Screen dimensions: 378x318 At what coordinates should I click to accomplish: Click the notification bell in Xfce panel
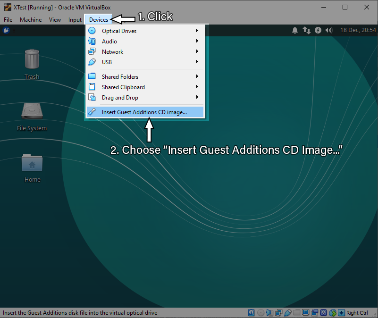pos(295,30)
